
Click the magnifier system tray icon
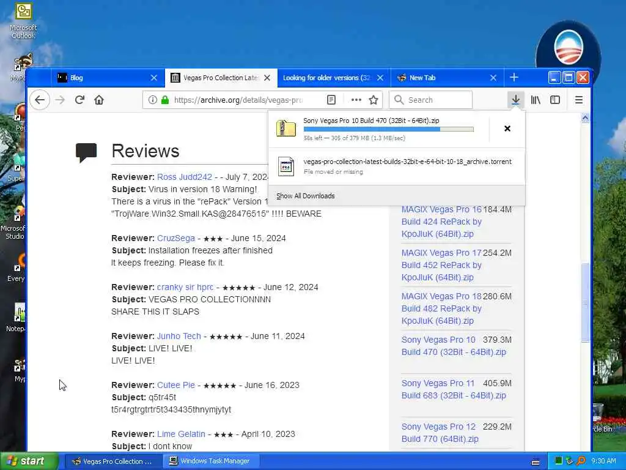coord(581,461)
